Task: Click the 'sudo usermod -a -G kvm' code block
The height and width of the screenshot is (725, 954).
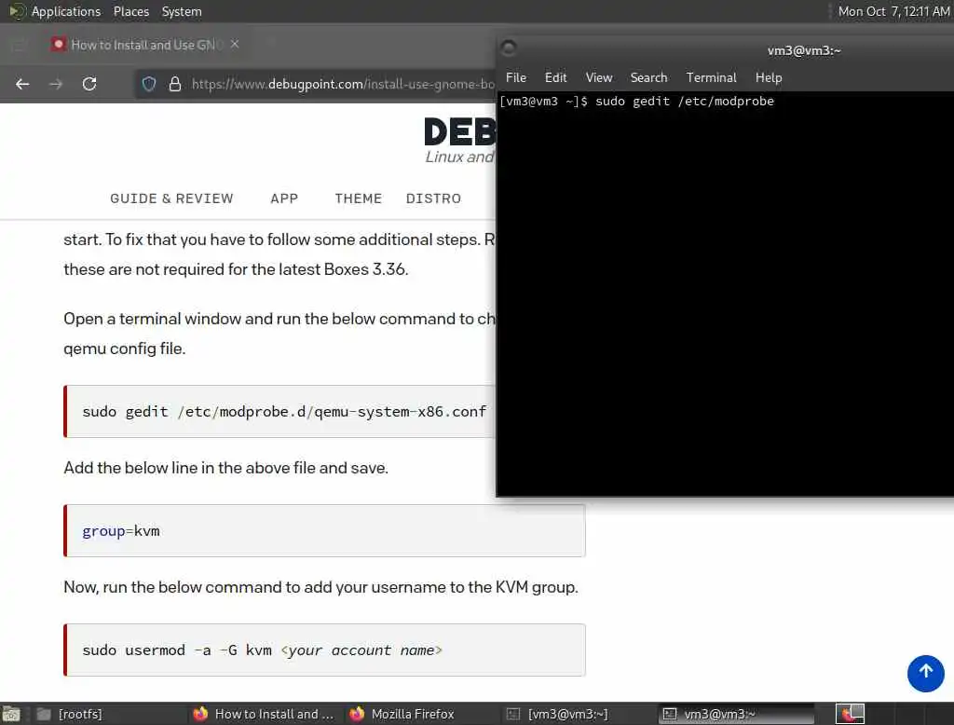Action: tap(324, 650)
